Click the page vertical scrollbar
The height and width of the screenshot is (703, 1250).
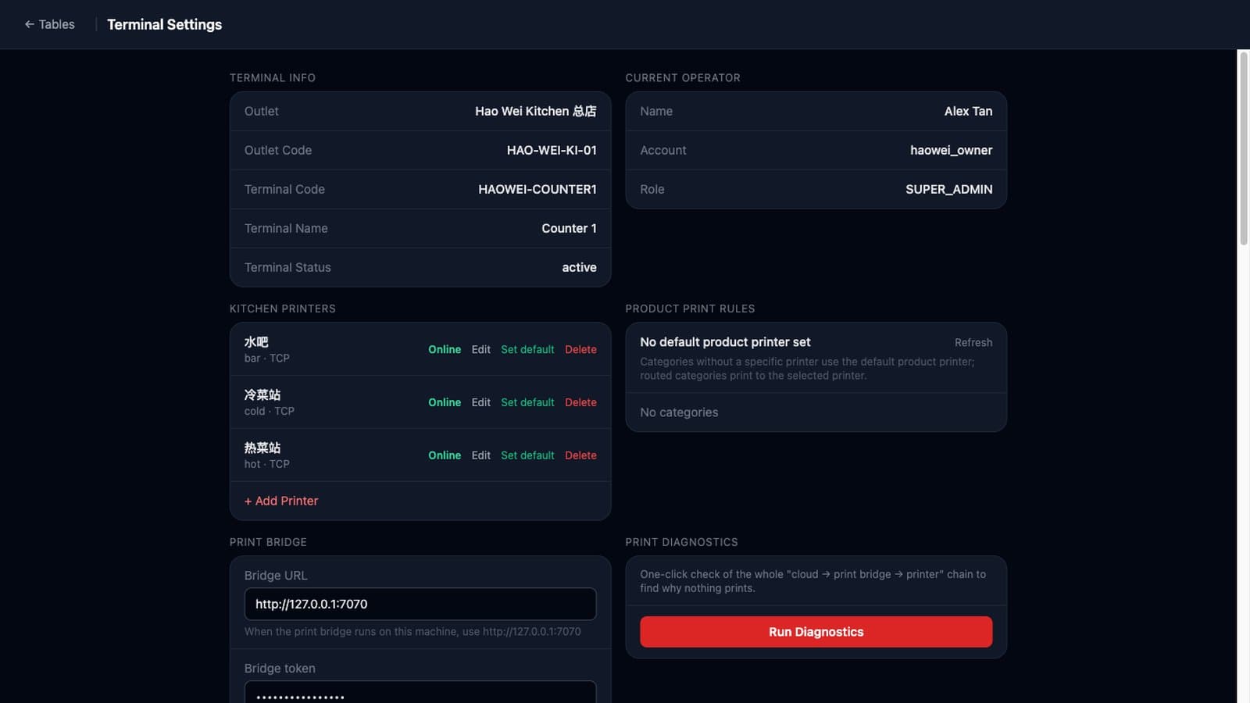[1243, 148]
